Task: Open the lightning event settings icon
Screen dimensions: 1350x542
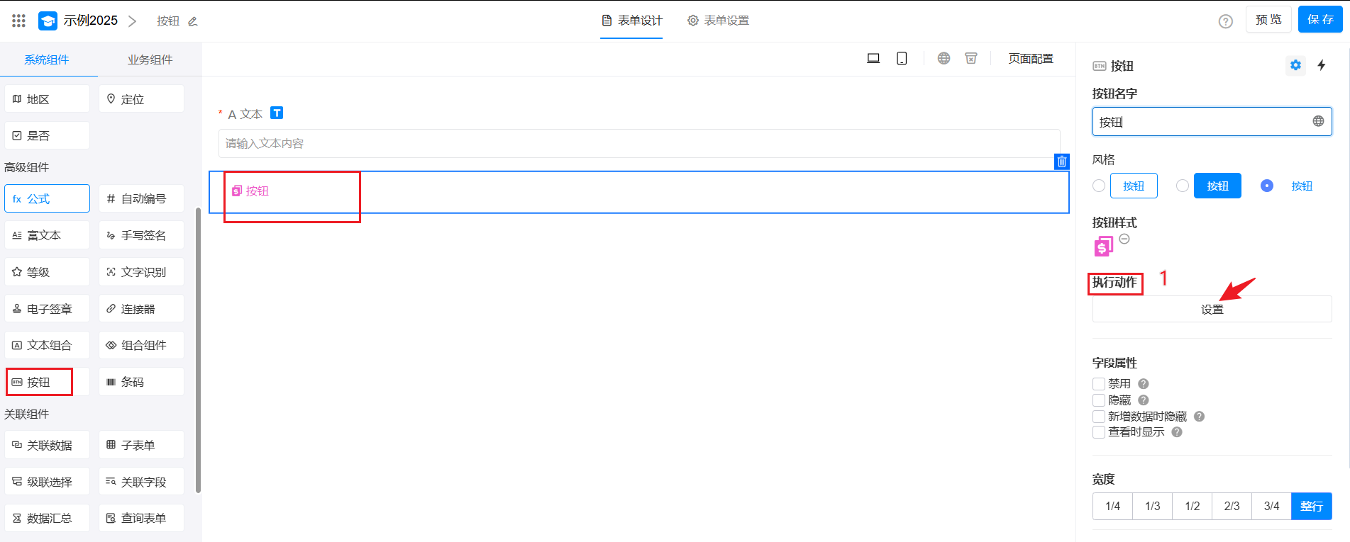Action: pos(1321,65)
